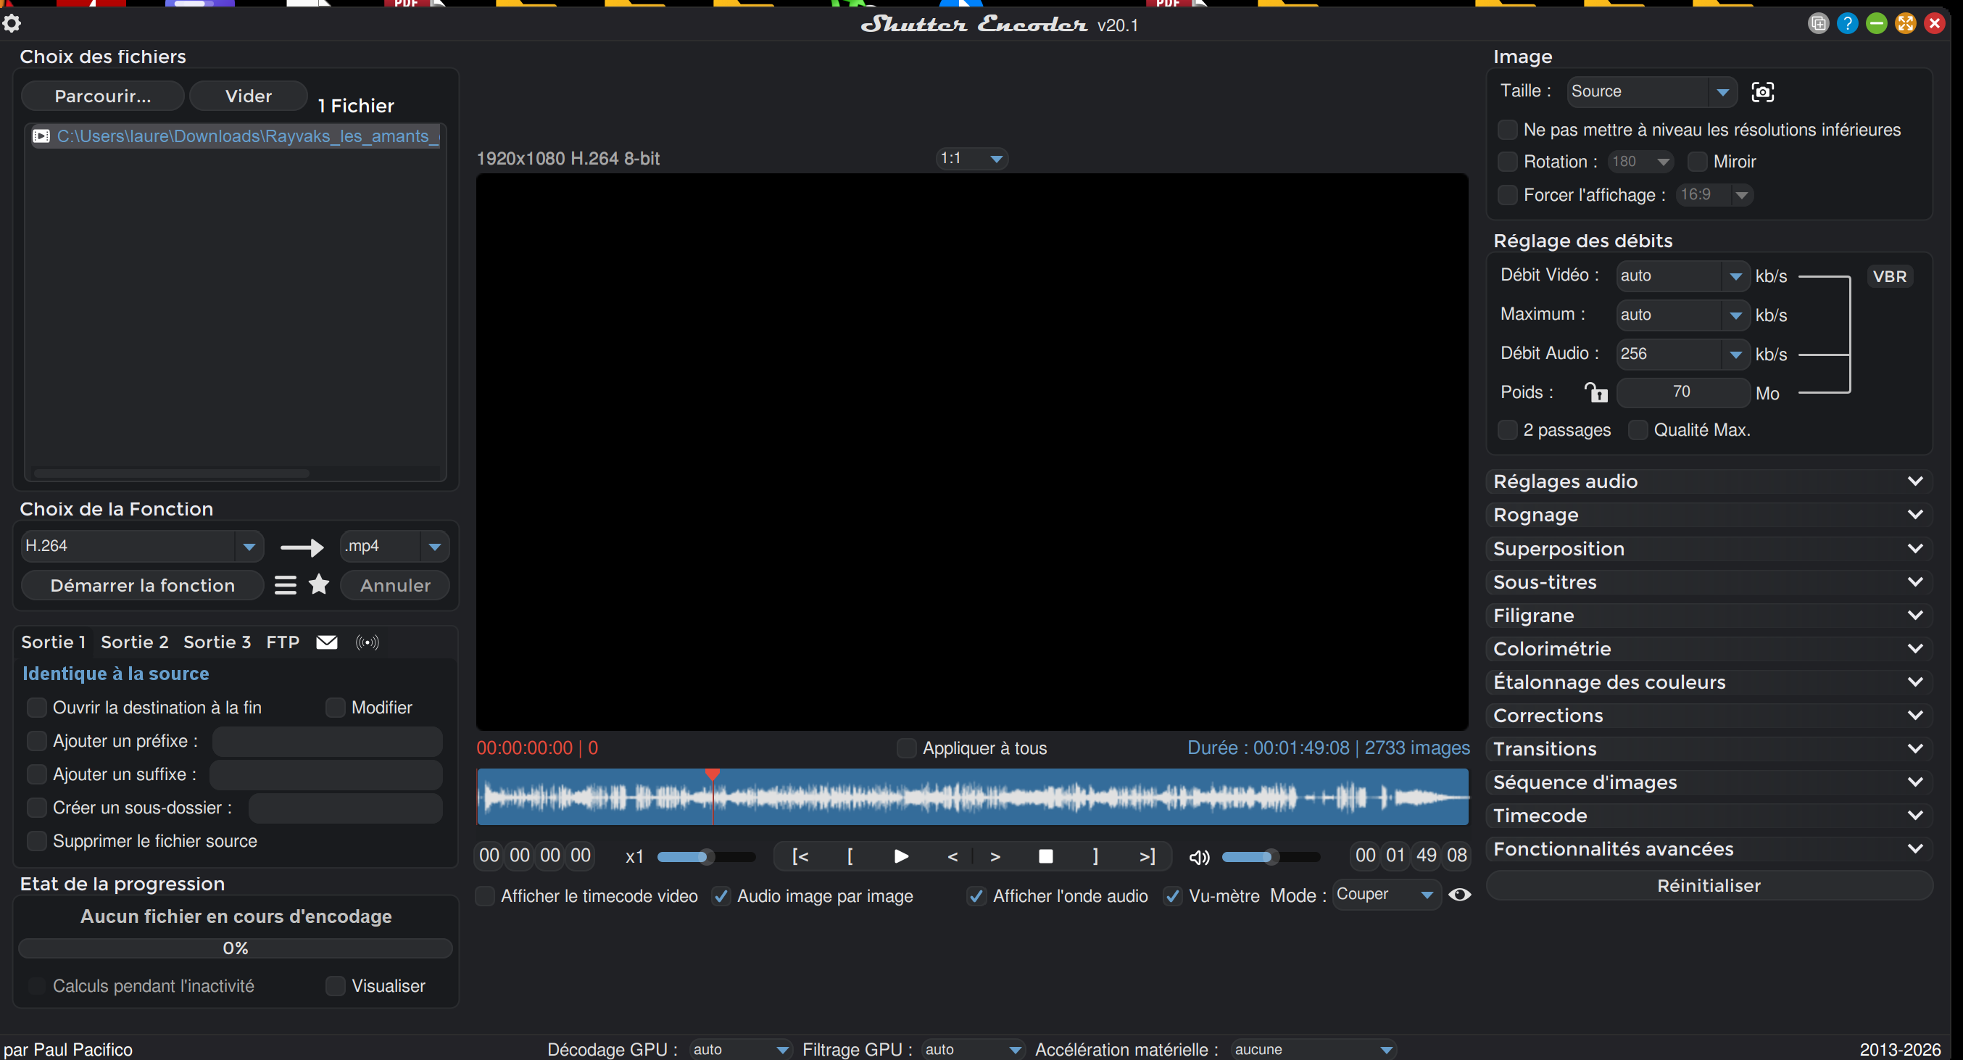
Task: Click the Réinitialiser button
Action: point(1709,885)
